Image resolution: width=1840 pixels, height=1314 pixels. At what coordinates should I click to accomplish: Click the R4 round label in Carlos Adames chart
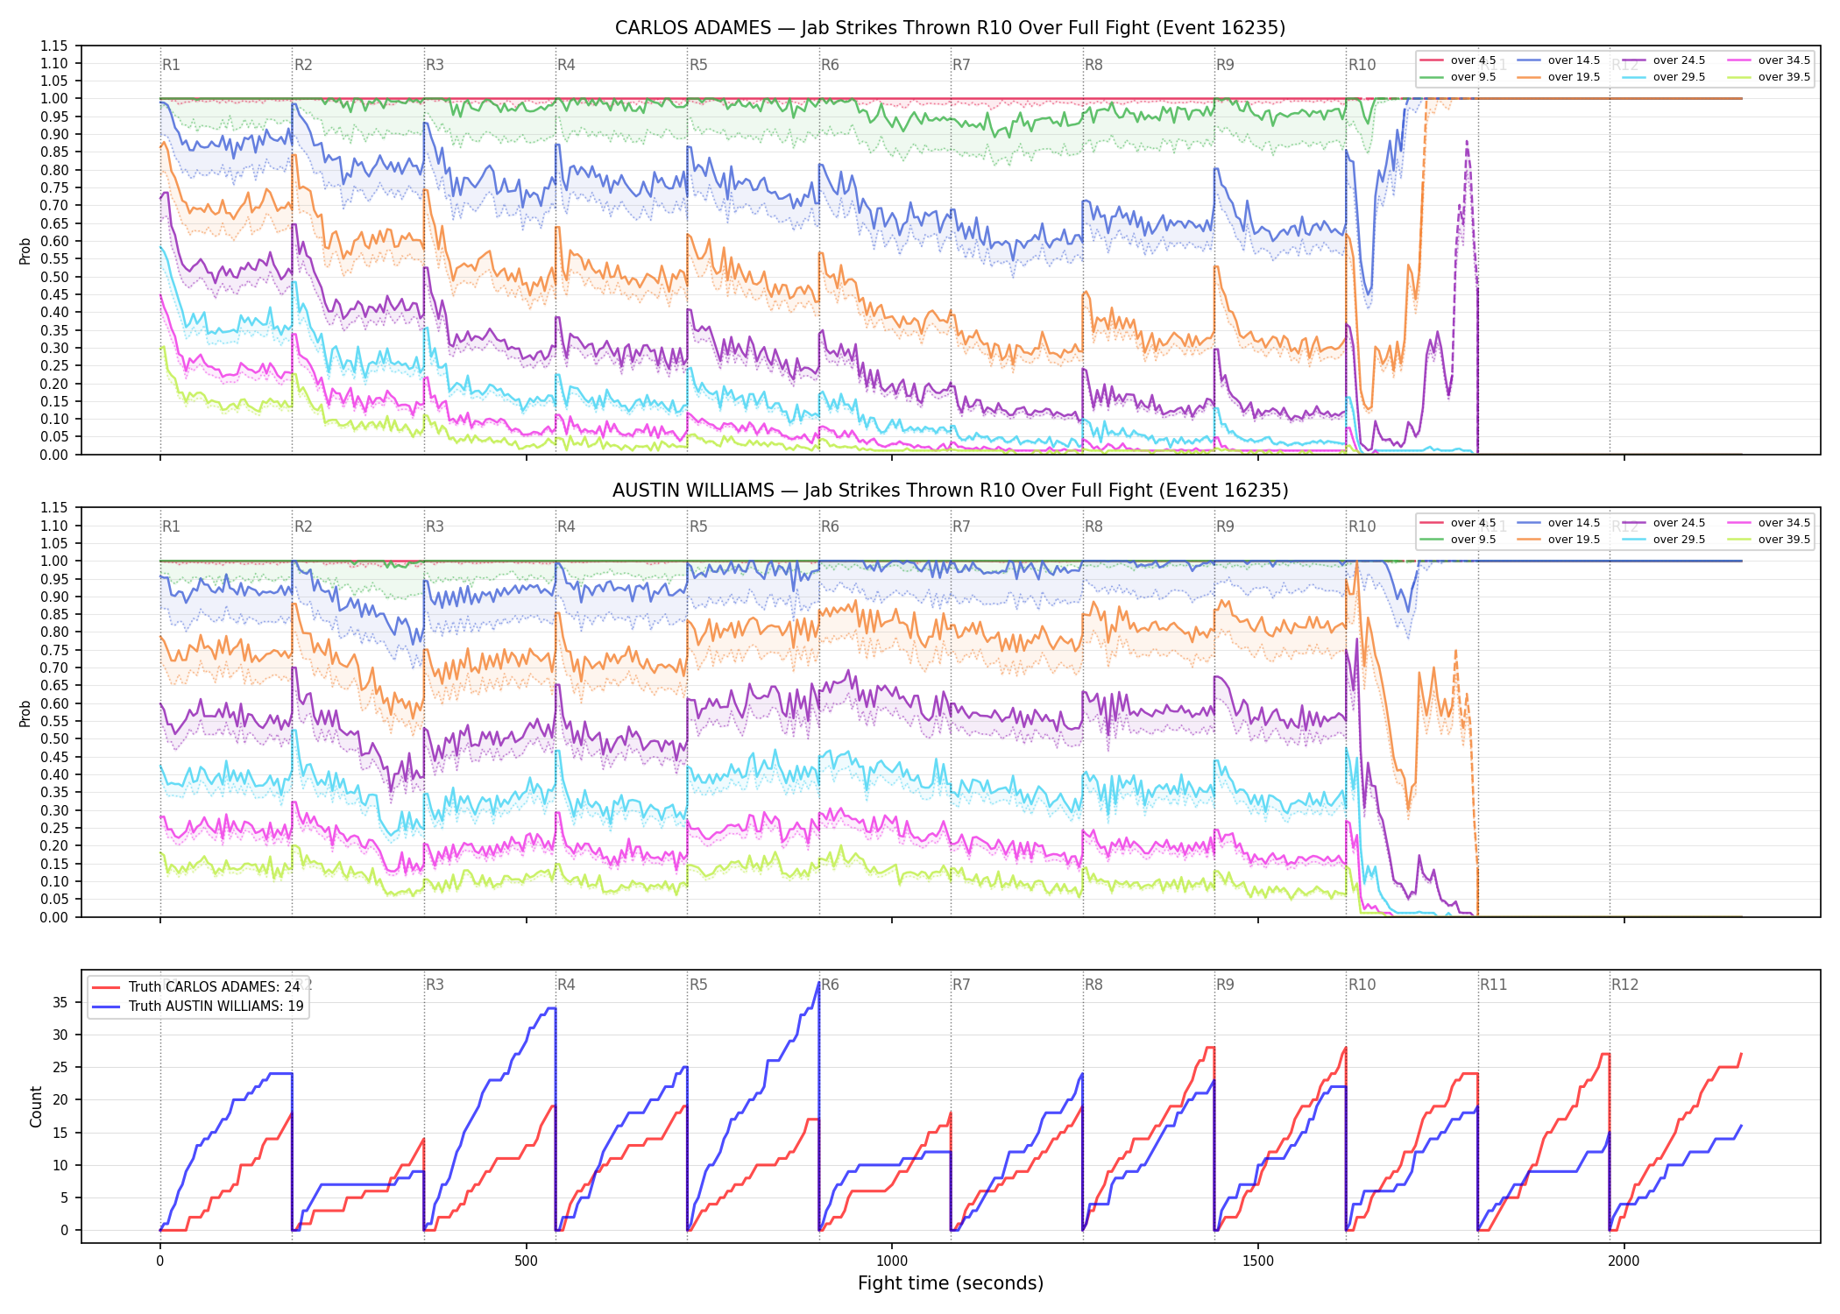pos(566,65)
